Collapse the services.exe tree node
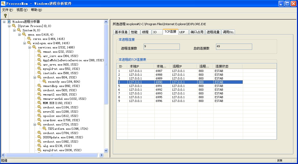Image resolution: width=298 pixels, height=164 pixels. (30, 47)
